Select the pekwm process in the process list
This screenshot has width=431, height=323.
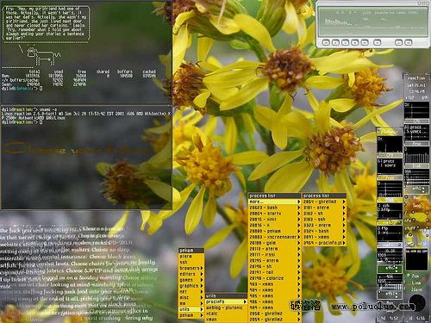274,231
